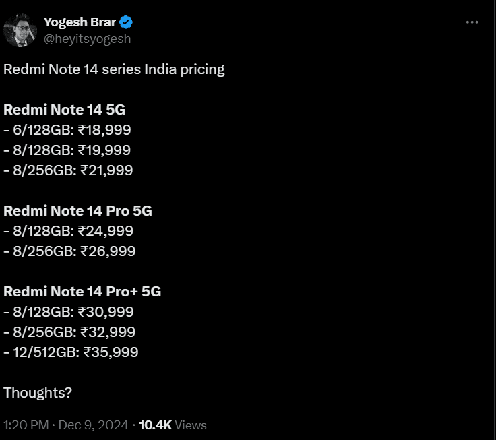Viewport: 496px width, 440px height.
Task: Click the blue verified checkmark badge
Action: click(126, 22)
